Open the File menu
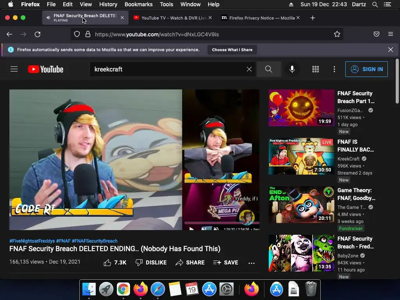Viewport: 400px width, 300px height. pos(51,4)
